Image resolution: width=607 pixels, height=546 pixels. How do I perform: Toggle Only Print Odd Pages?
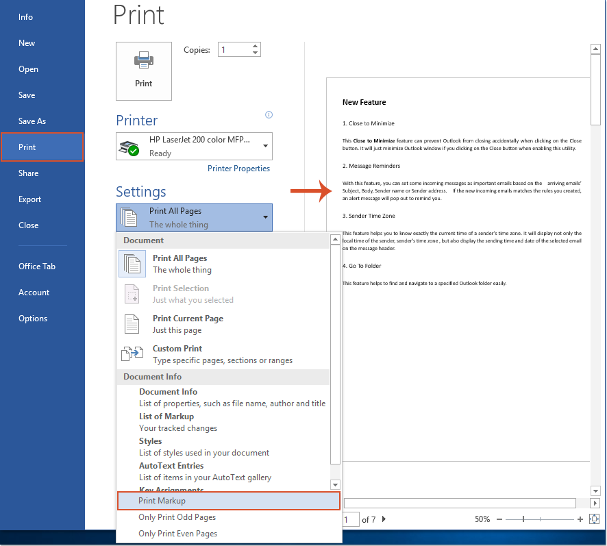(x=178, y=517)
